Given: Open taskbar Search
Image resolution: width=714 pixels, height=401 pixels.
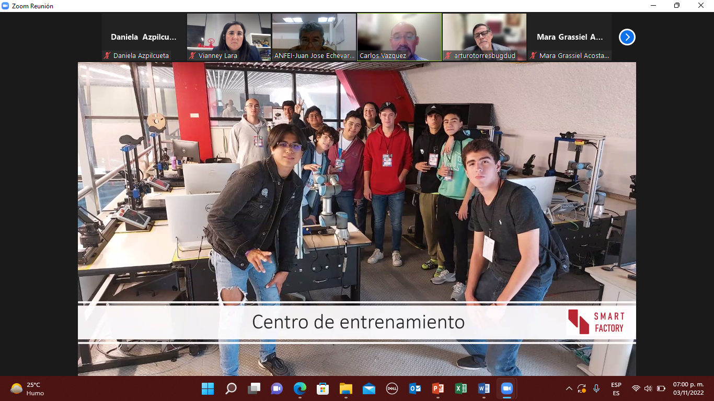Looking at the screenshot, I should [231, 388].
